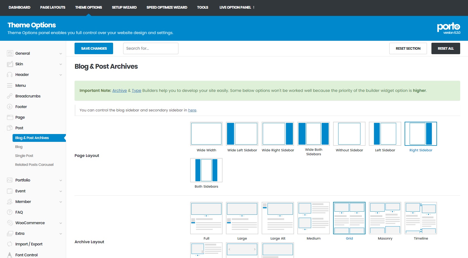Follow the Archive builder link
The height and width of the screenshot is (258, 468).
click(x=120, y=90)
